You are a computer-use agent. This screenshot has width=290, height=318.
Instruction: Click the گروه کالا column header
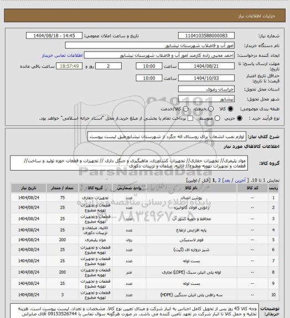click(95, 188)
